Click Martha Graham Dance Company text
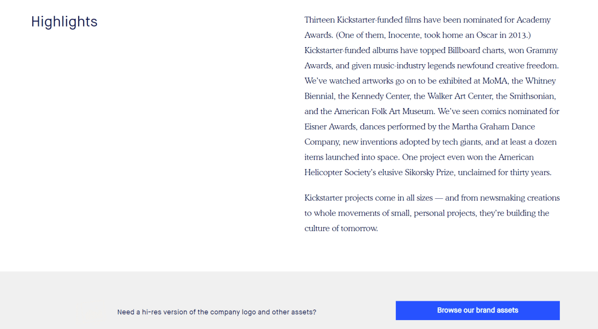The image size is (598, 329). coord(493,127)
